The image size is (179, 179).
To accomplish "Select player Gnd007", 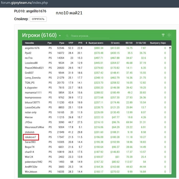I will [29, 73].
